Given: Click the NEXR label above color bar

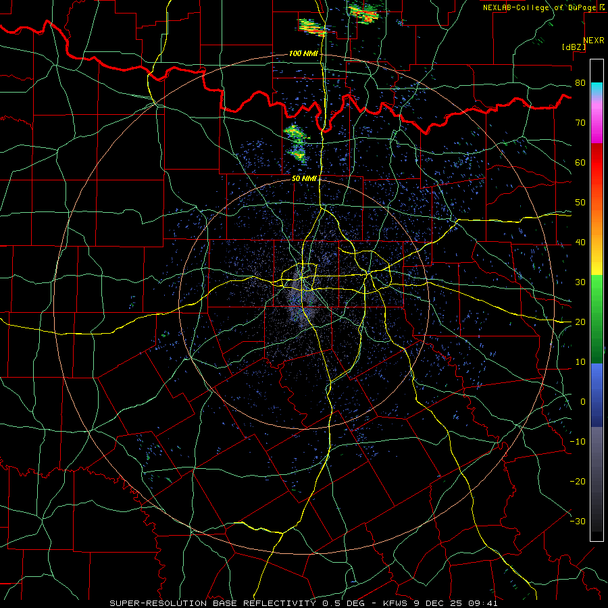Looking at the screenshot, I should point(593,41).
